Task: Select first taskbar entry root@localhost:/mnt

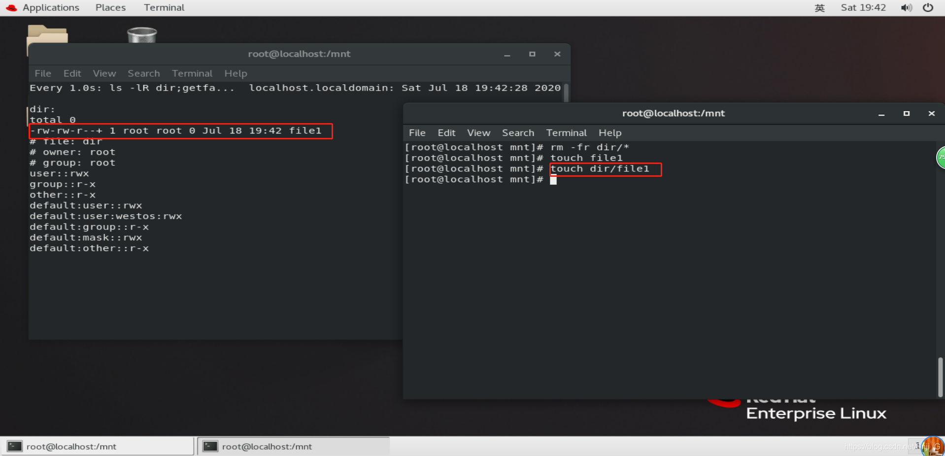Action: click(98, 447)
